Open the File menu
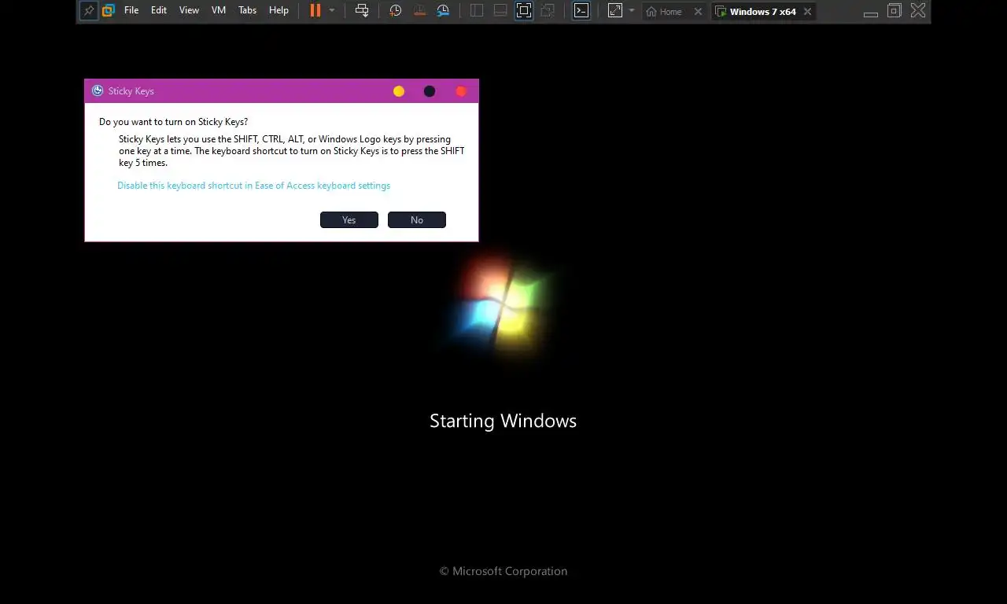Screen dimensions: 1007x604 pyautogui.click(x=131, y=11)
